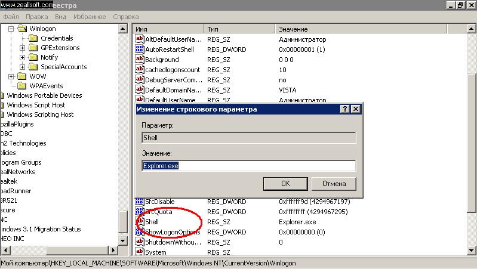Viewport: 477px width, 269px height.
Task: Open the Правка menu
Action: point(37,17)
